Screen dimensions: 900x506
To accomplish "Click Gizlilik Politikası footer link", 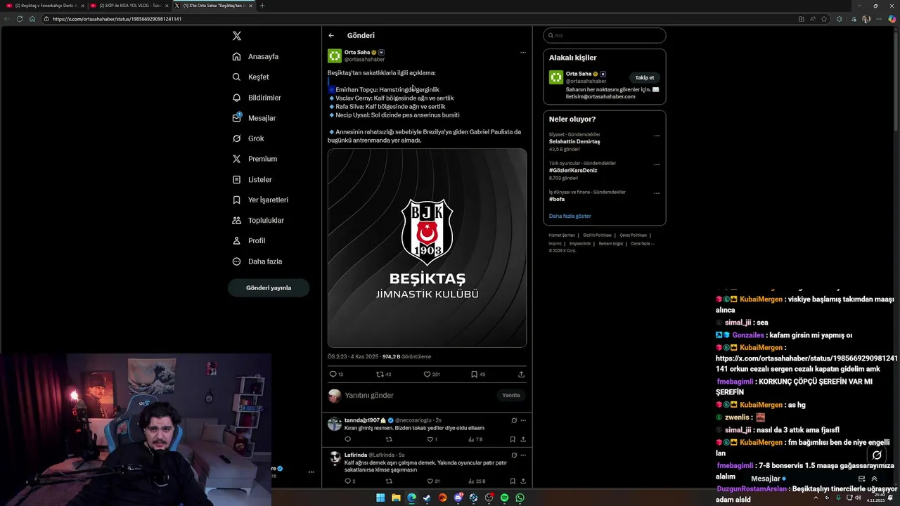I will coord(598,235).
